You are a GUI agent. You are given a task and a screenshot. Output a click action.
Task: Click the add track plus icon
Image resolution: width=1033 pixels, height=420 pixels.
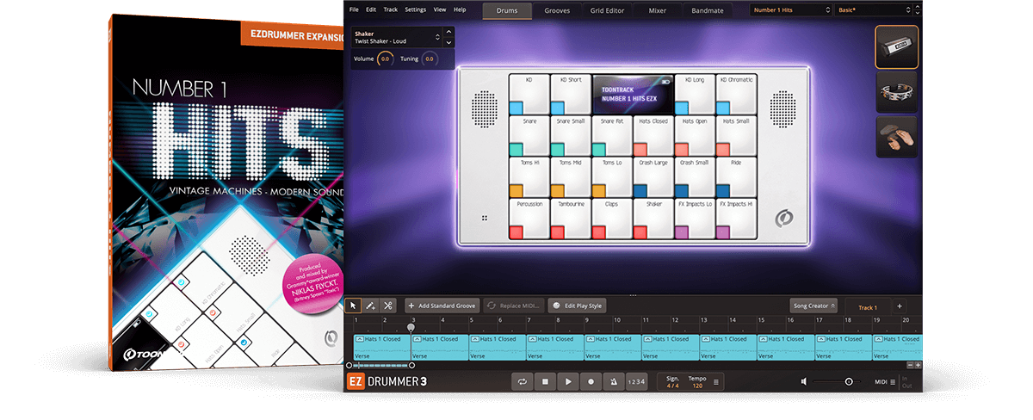[x=899, y=306]
